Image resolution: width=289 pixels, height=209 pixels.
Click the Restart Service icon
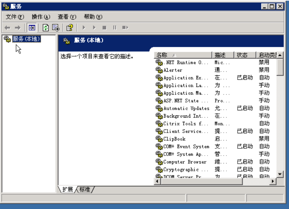tap(125, 28)
